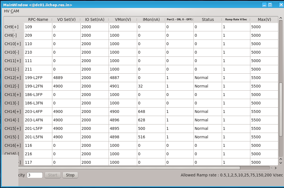Screen dimensions: 284x188
Task: Select the Pwr cell for CH13[-]
Action: (179, 103)
